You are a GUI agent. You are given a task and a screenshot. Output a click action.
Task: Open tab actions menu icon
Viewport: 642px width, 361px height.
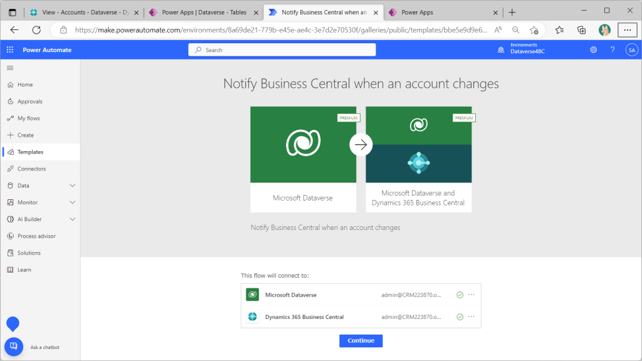coord(13,13)
